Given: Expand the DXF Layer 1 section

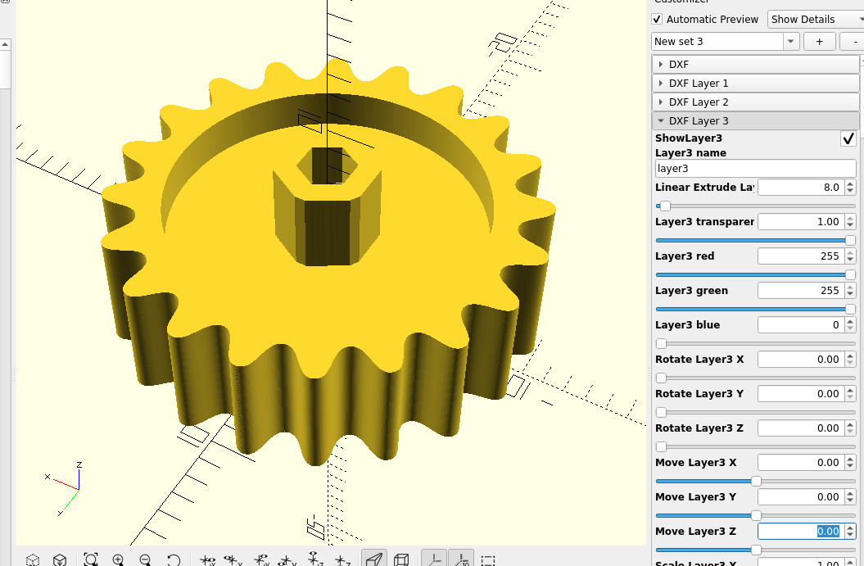Looking at the screenshot, I should pos(755,84).
